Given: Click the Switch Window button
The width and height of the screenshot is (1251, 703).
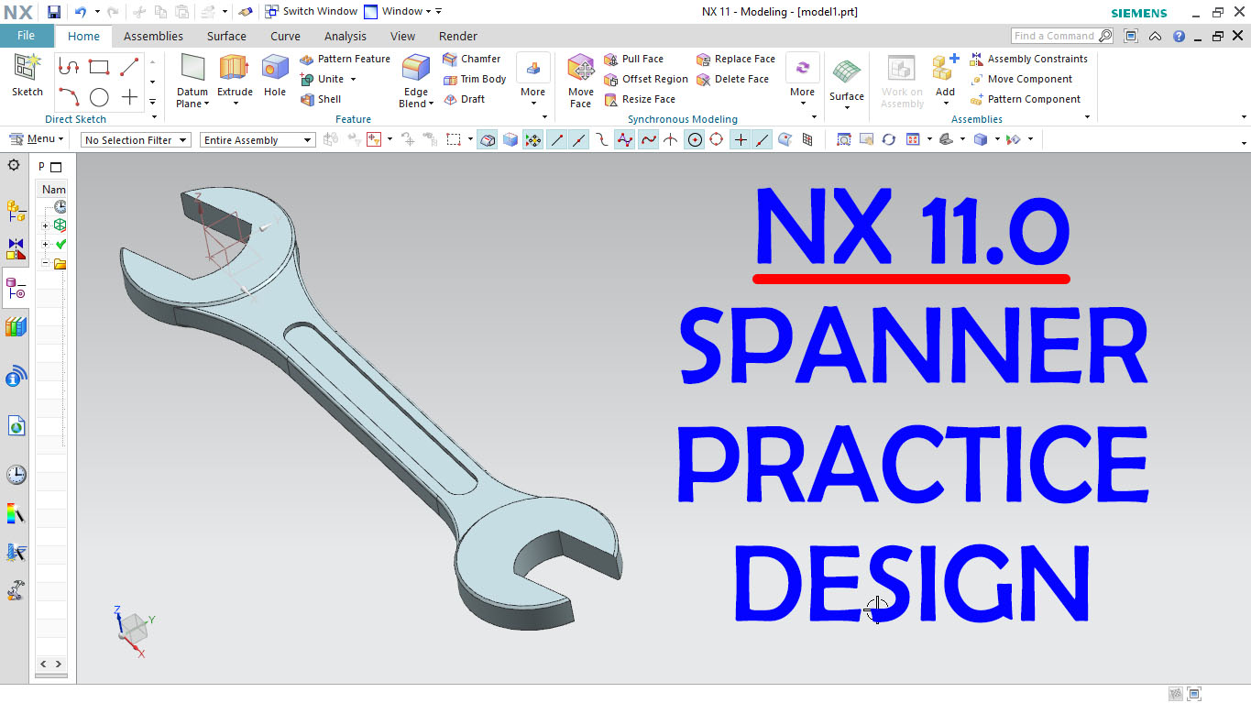Looking at the screenshot, I should [x=312, y=11].
